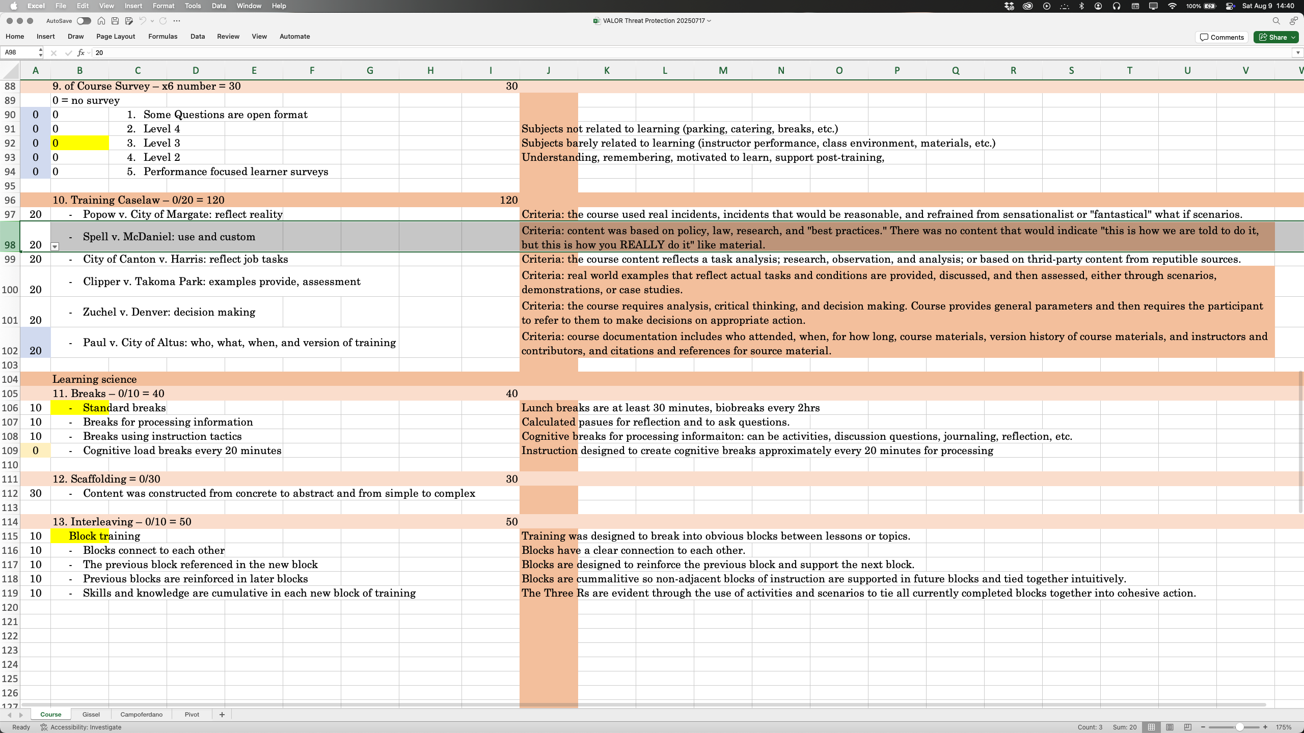Screen dimensions: 1304x733
Task: Switch to the Gissel sheet tab
Action: coord(91,715)
